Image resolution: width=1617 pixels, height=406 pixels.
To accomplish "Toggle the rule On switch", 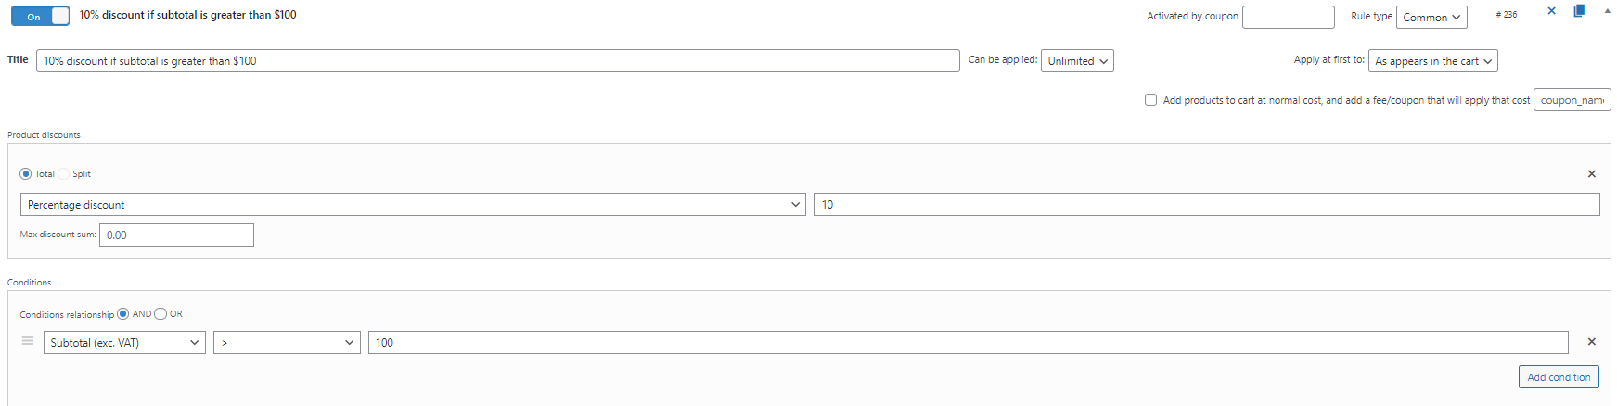I will (x=40, y=16).
